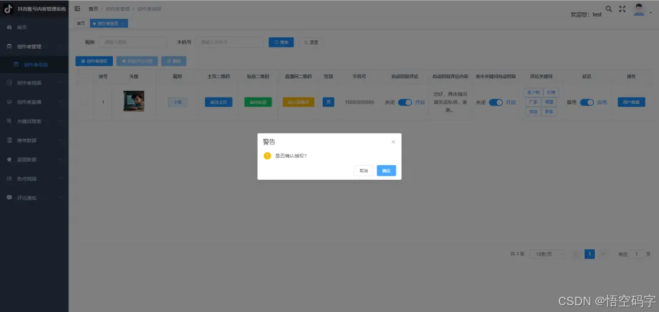Click the 男 gender tag in the row
Screen dimensions: 659x312
[328, 102]
